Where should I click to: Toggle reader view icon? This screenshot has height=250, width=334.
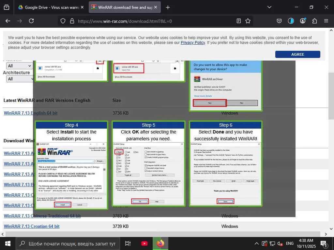(x=238, y=21)
